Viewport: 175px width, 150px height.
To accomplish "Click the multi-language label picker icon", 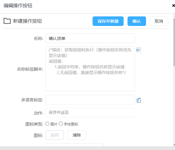I will (139, 100).
